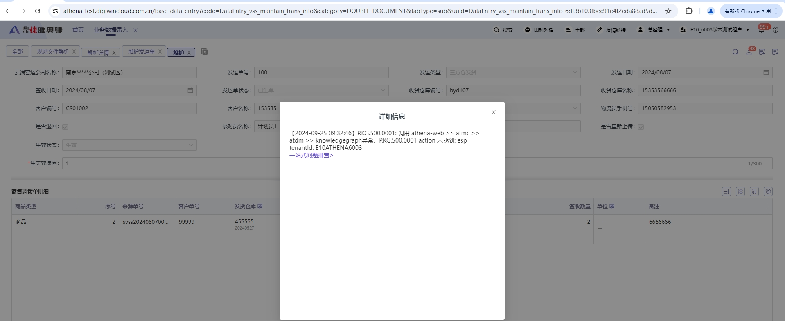Screen dimensions: 785x321
Task: Open table settings gear icon
Action: click(x=768, y=192)
